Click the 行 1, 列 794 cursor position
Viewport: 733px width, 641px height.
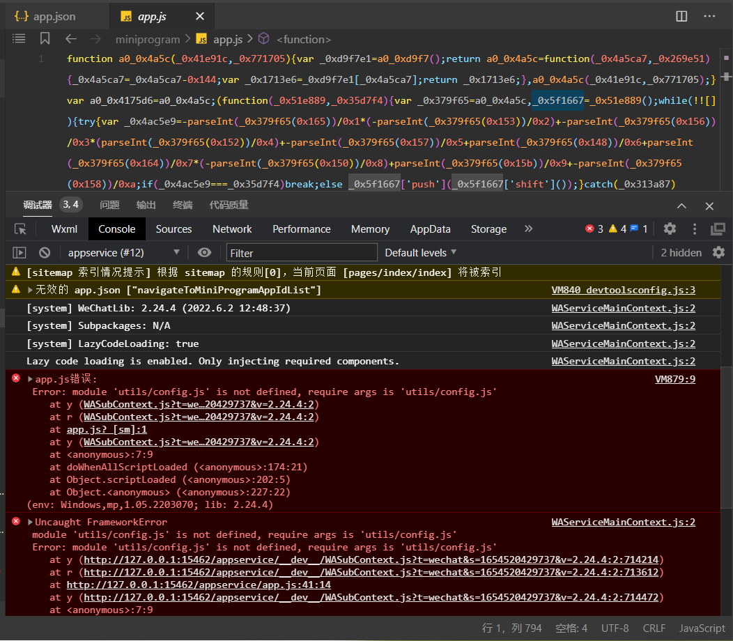click(x=511, y=628)
